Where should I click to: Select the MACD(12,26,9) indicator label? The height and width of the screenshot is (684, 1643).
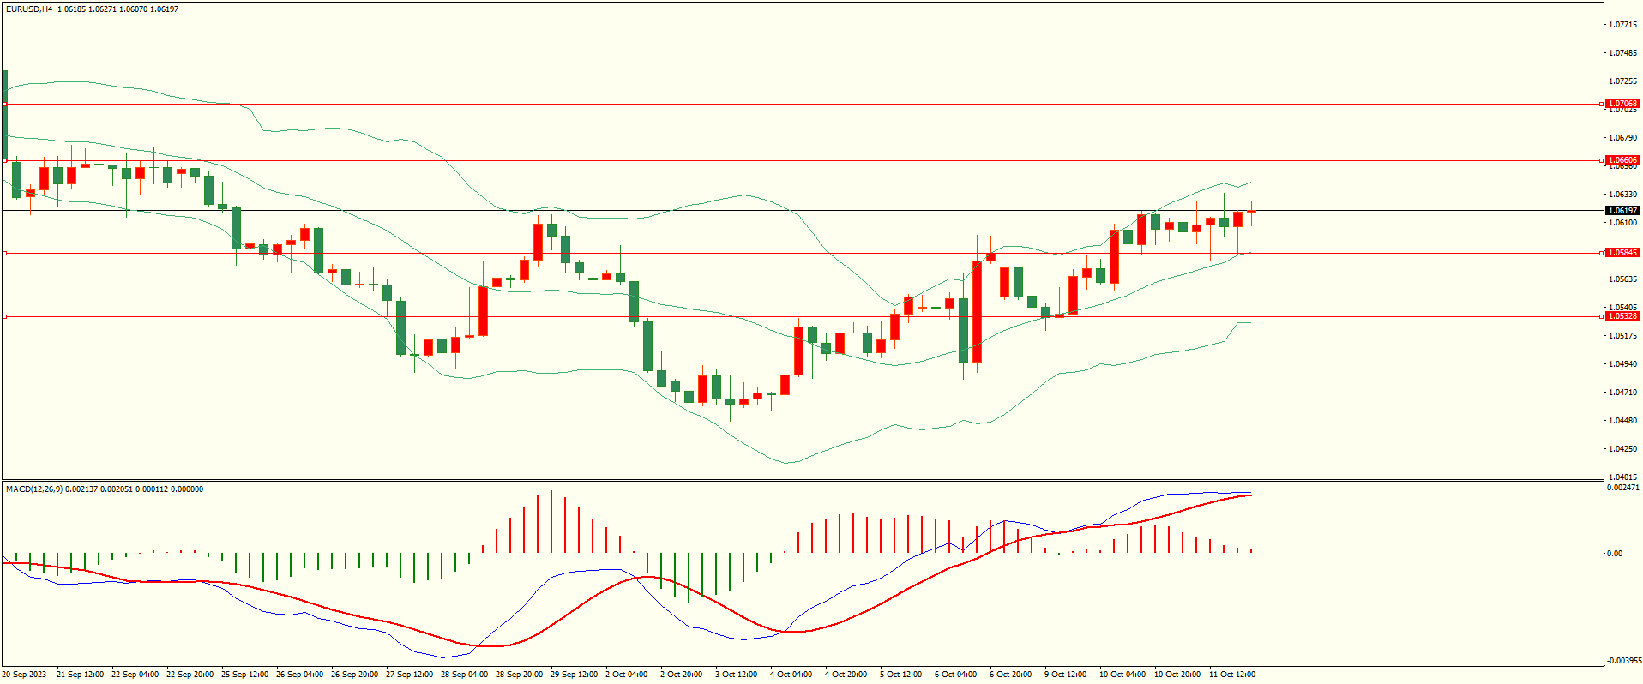pyautogui.click(x=34, y=489)
